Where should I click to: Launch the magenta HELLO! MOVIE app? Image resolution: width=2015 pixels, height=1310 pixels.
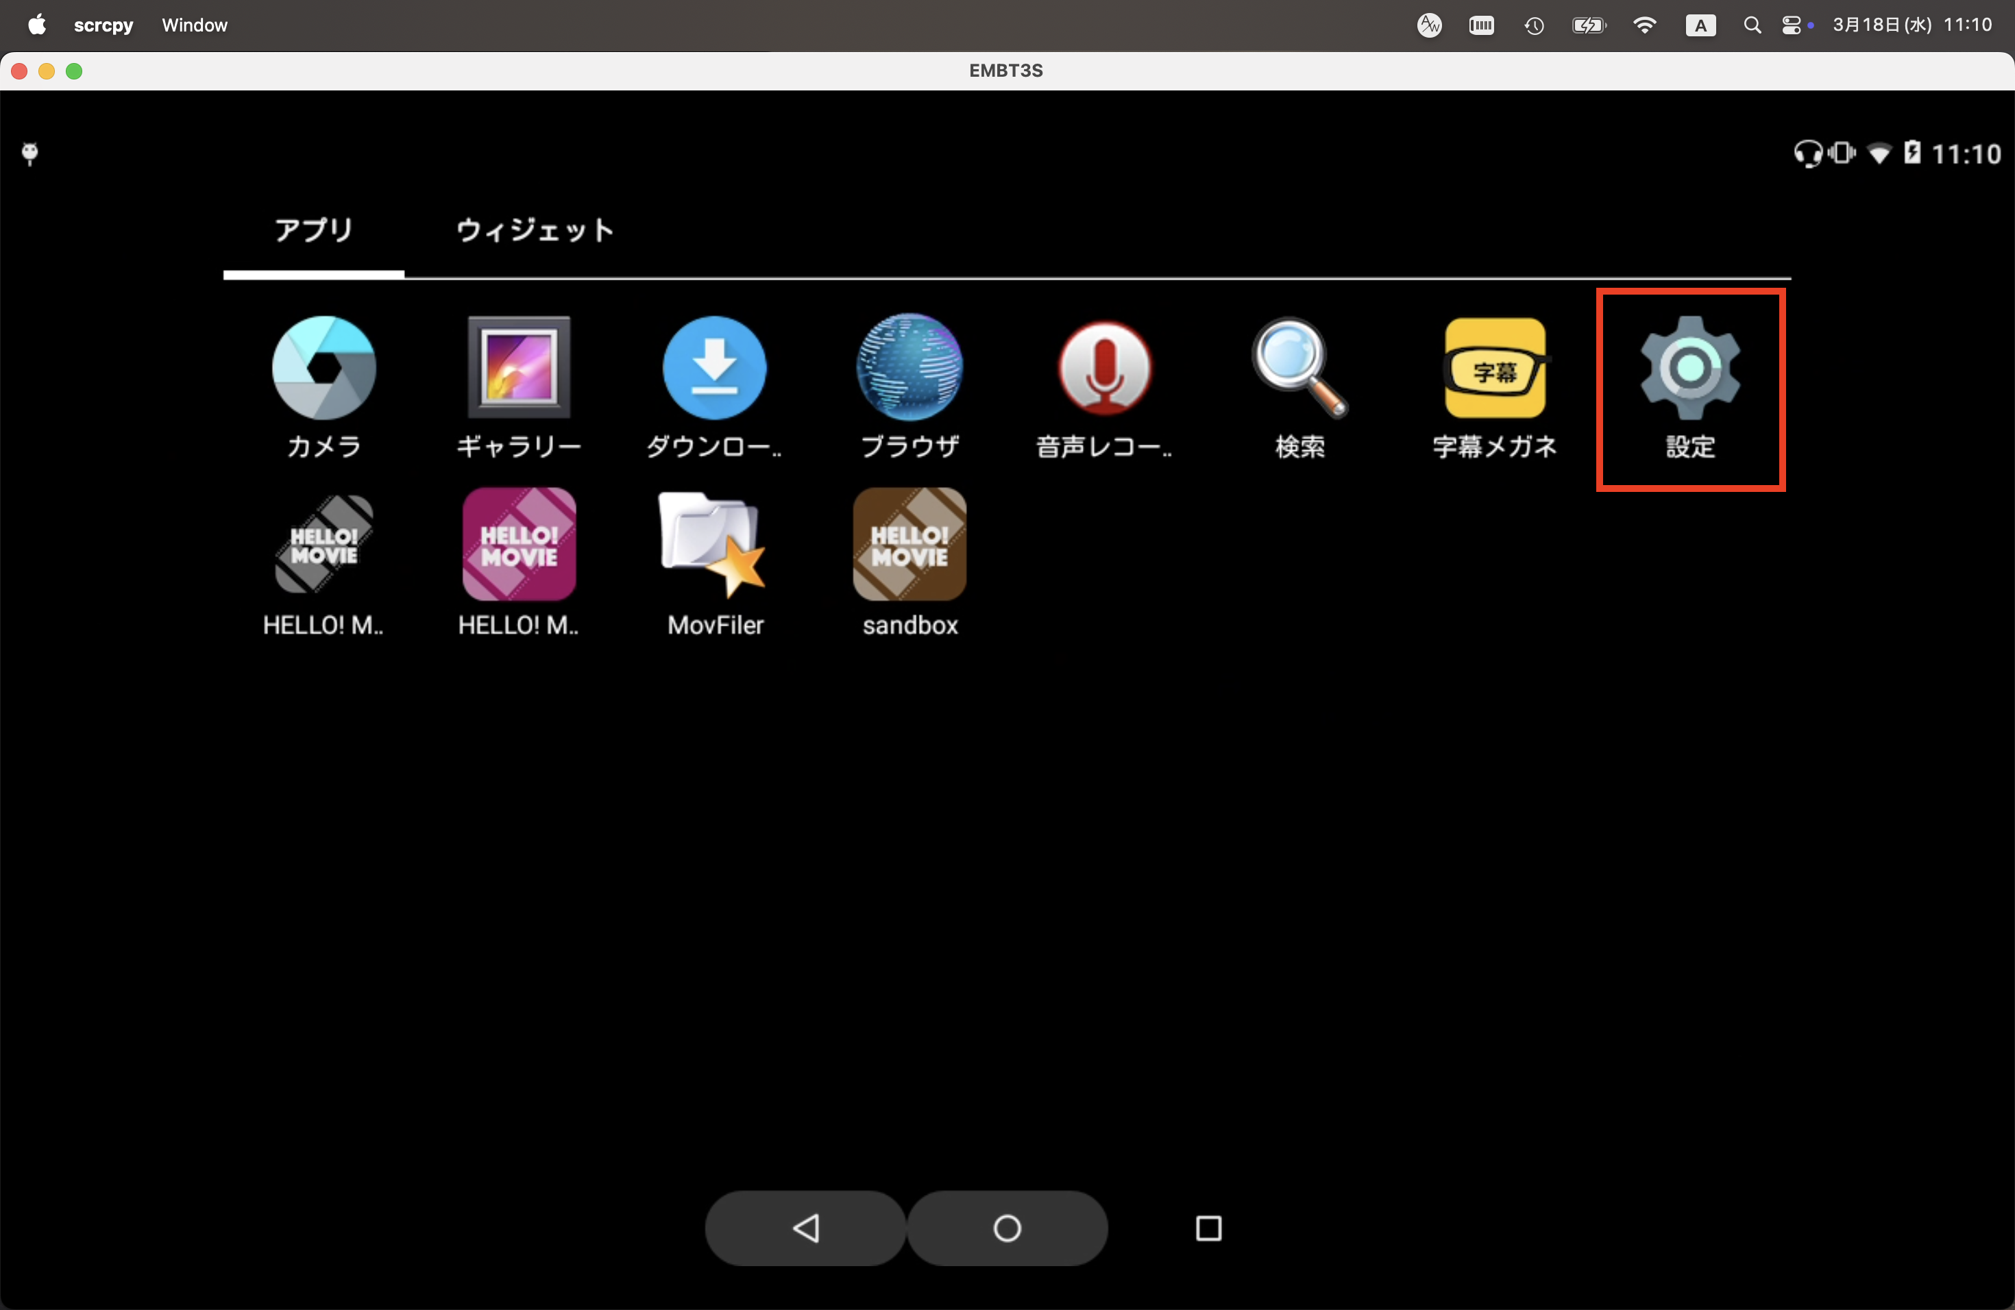tap(519, 545)
